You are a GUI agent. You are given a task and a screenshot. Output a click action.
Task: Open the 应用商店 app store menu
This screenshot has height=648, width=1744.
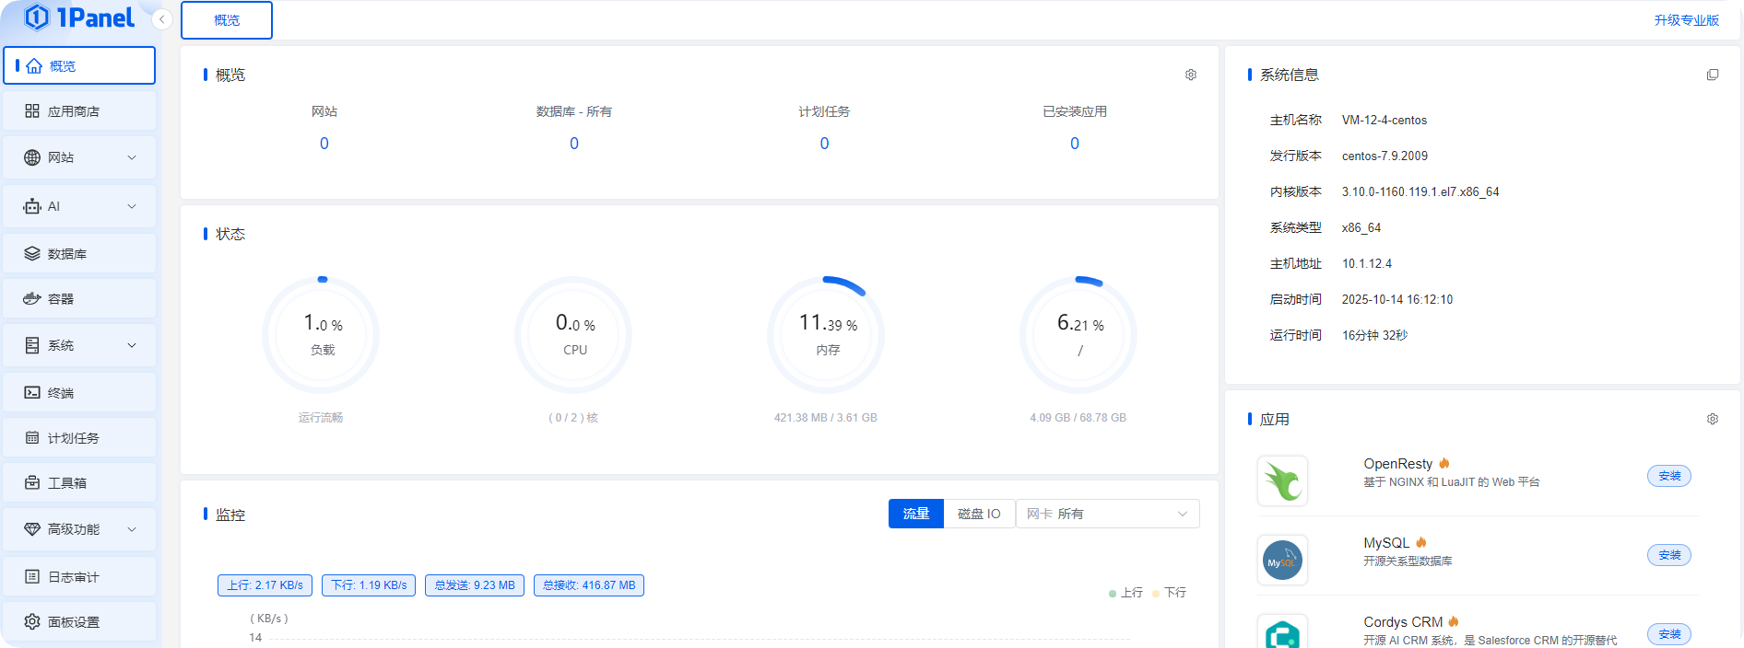tap(79, 111)
